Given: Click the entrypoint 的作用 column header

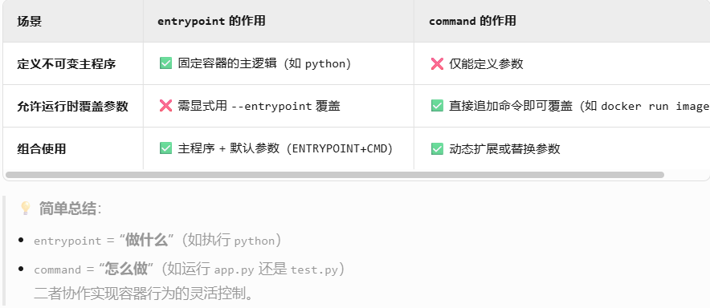Looking at the screenshot, I should (x=211, y=22).
